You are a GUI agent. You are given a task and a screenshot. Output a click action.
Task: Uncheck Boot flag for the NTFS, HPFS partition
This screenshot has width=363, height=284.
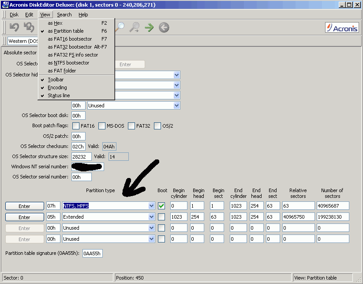161,206
